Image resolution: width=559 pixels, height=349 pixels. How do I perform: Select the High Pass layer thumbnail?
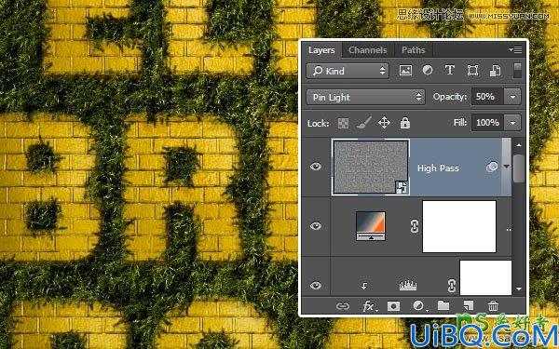(x=371, y=167)
